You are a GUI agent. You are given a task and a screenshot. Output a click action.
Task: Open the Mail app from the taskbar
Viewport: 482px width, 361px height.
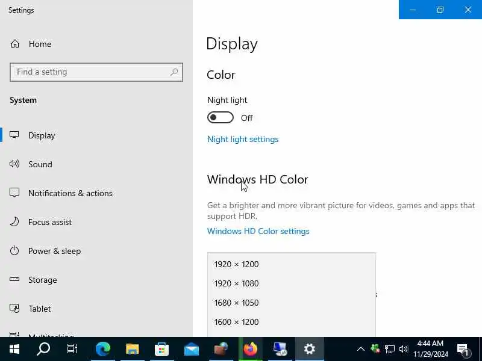point(192,349)
